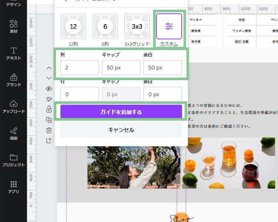Pick the 3x3グリッド guide preset
Image resolution: width=278 pixels, height=222 pixels.
137,26
